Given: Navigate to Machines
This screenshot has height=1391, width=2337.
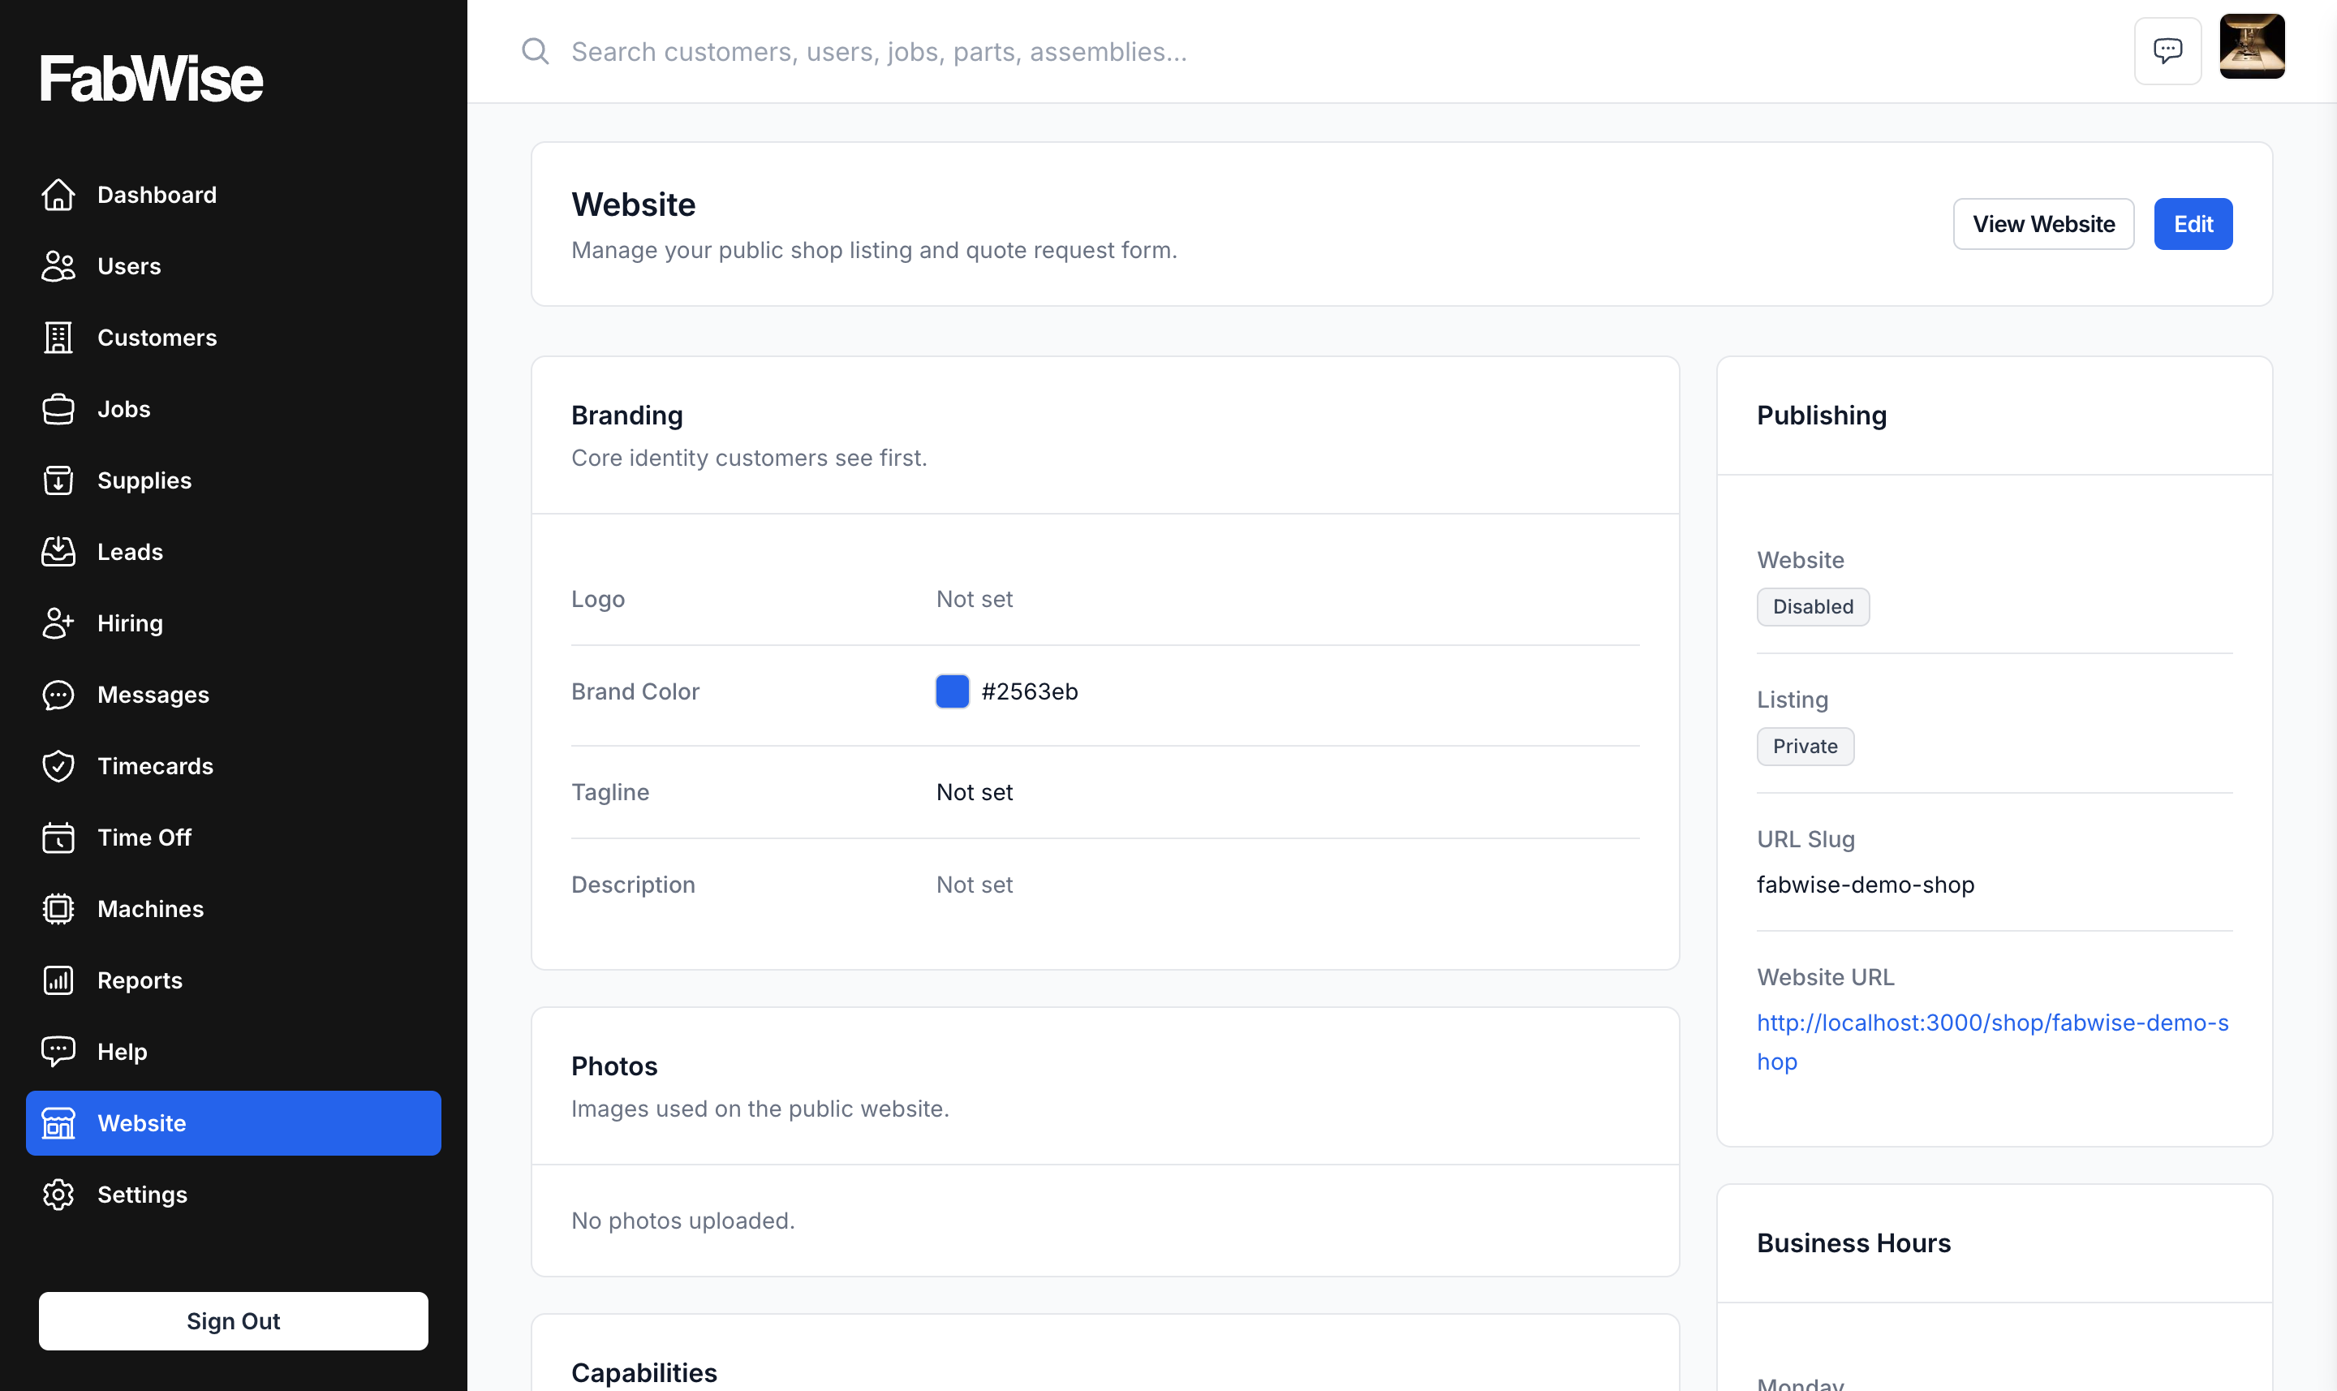Looking at the screenshot, I should (x=234, y=908).
